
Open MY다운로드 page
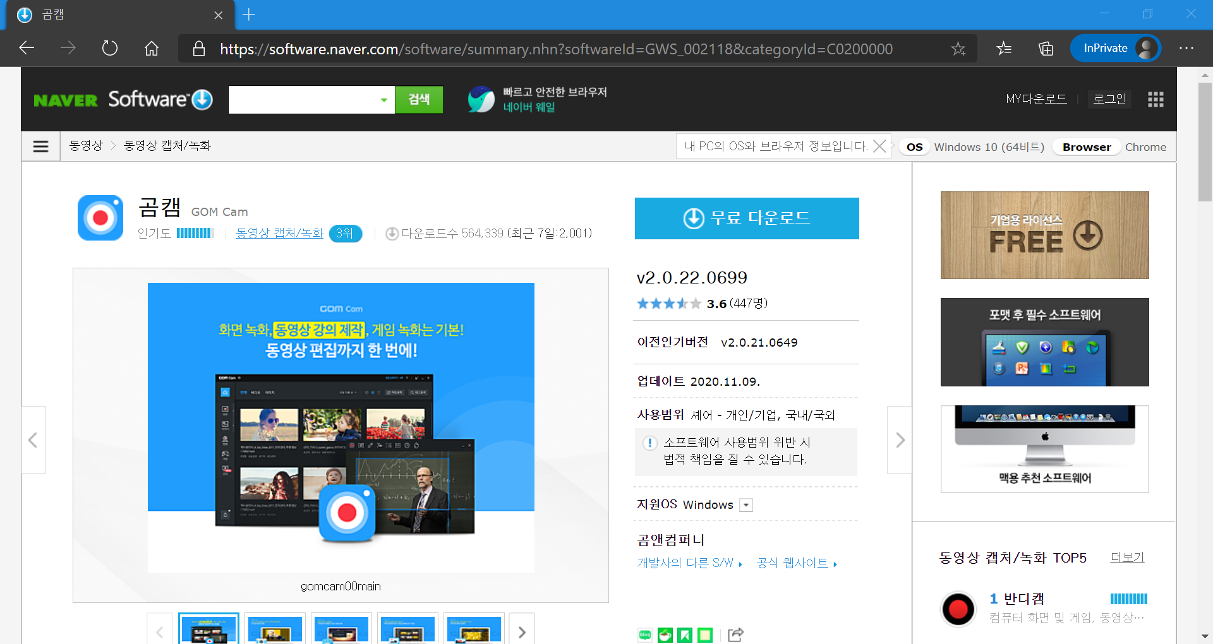tap(1036, 99)
